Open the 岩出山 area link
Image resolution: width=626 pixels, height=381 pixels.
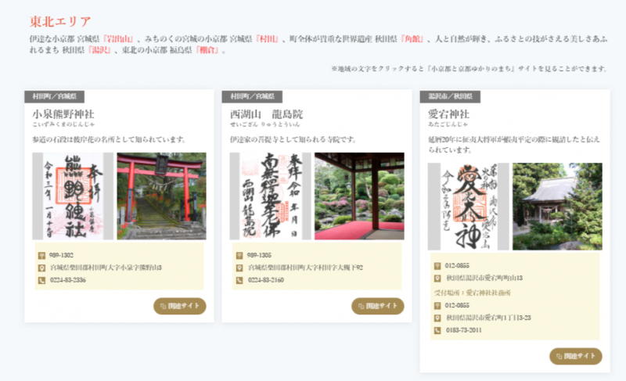pos(120,37)
